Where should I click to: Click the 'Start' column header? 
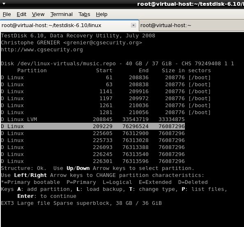point(104,71)
